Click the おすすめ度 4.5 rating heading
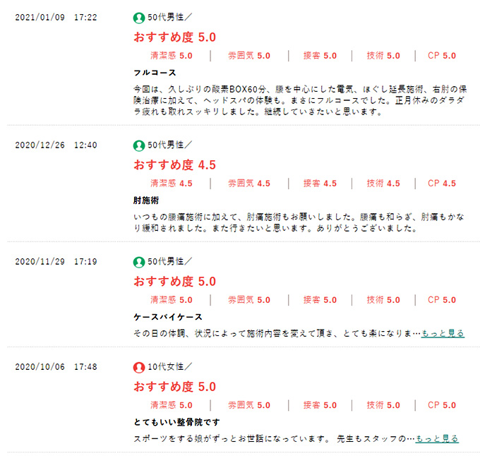Image resolution: width=480 pixels, height=456 pixels. click(174, 165)
